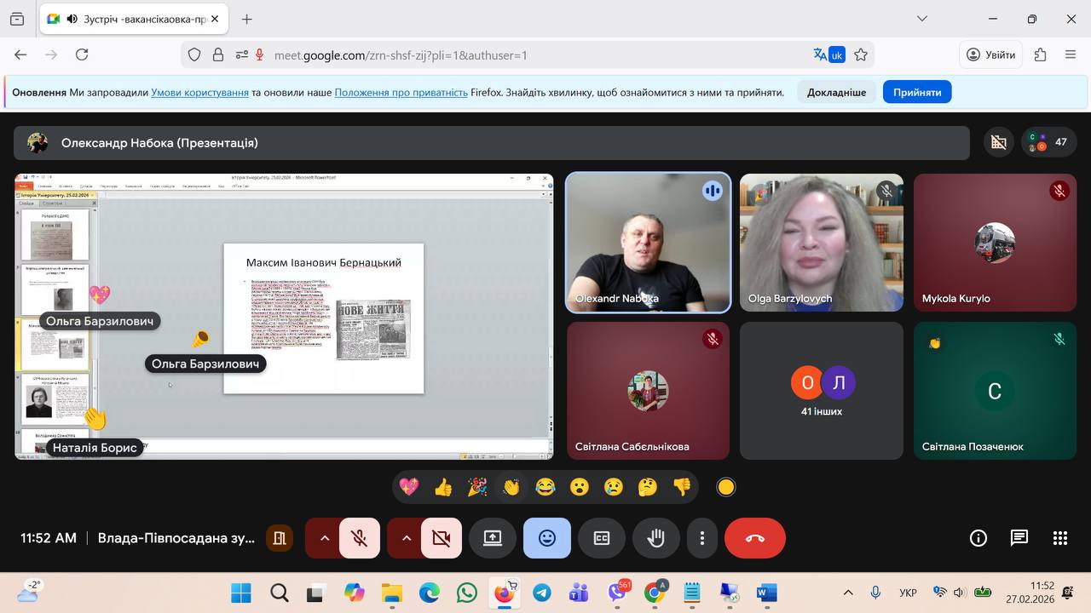The height and width of the screenshot is (613, 1091).
Task: Raise hand in the meeting
Action: tap(655, 538)
